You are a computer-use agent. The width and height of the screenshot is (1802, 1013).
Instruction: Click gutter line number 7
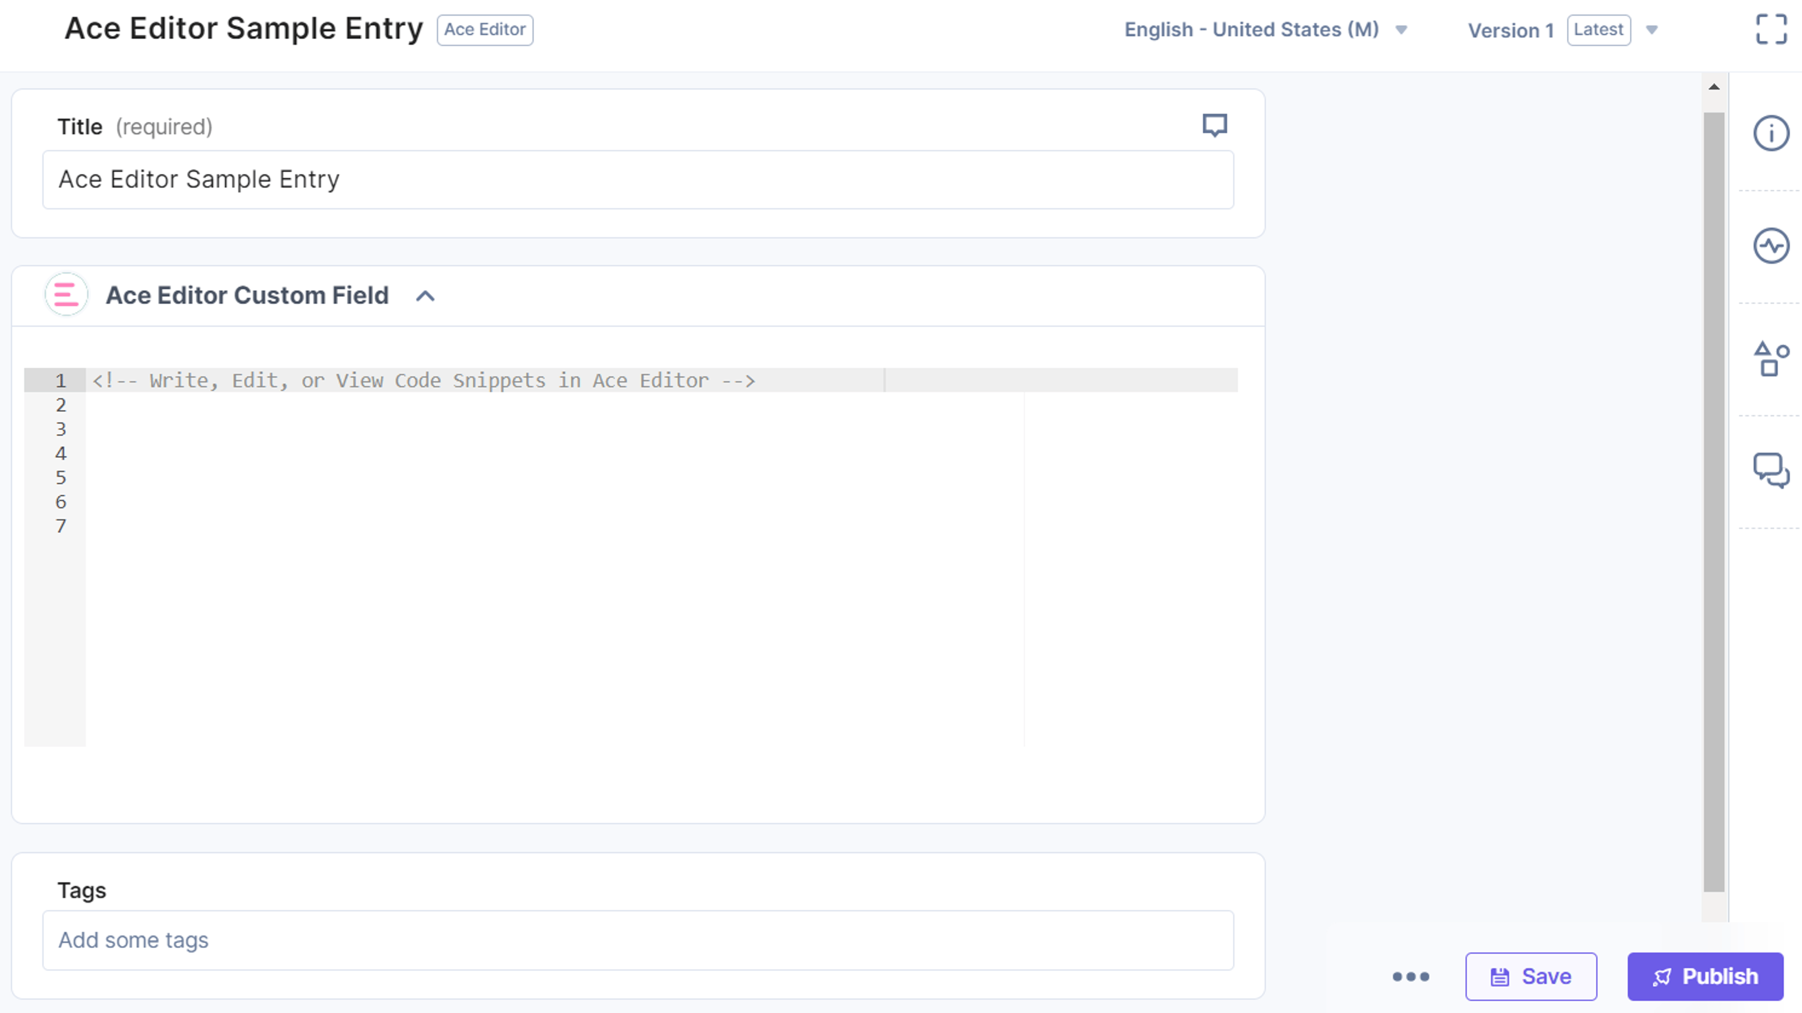tap(61, 525)
